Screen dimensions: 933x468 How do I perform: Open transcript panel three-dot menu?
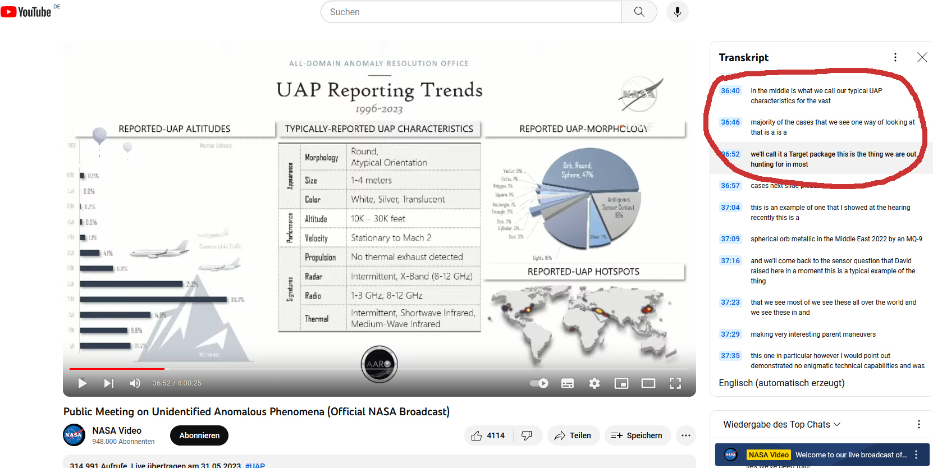(895, 57)
